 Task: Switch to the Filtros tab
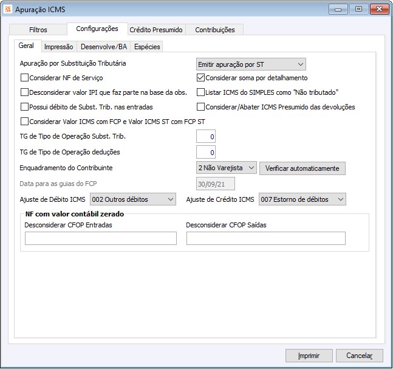click(38, 30)
